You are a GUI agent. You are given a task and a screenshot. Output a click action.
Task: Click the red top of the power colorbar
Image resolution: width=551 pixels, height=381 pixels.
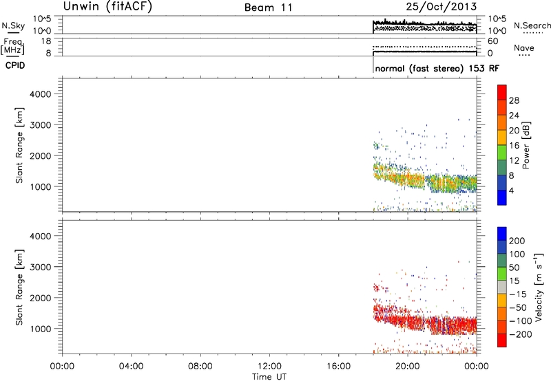point(502,92)
